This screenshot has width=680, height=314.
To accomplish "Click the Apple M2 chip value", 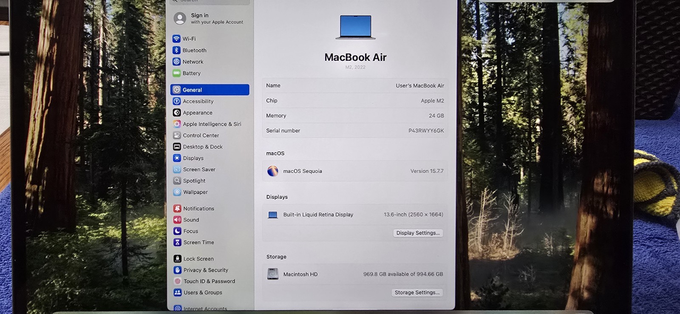I will pyautogui.click(x=432, y=101).
